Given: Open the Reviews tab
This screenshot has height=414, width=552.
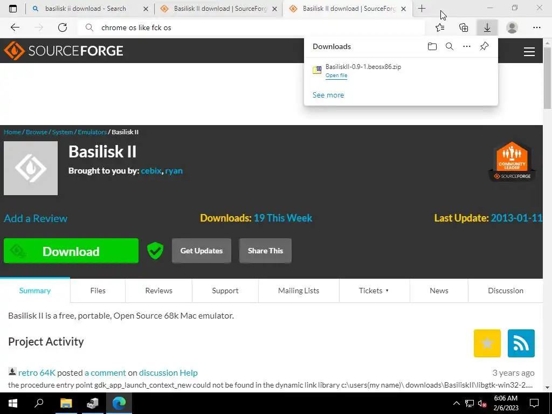Looking at the screenshot, I should click(x=159, y=291).
